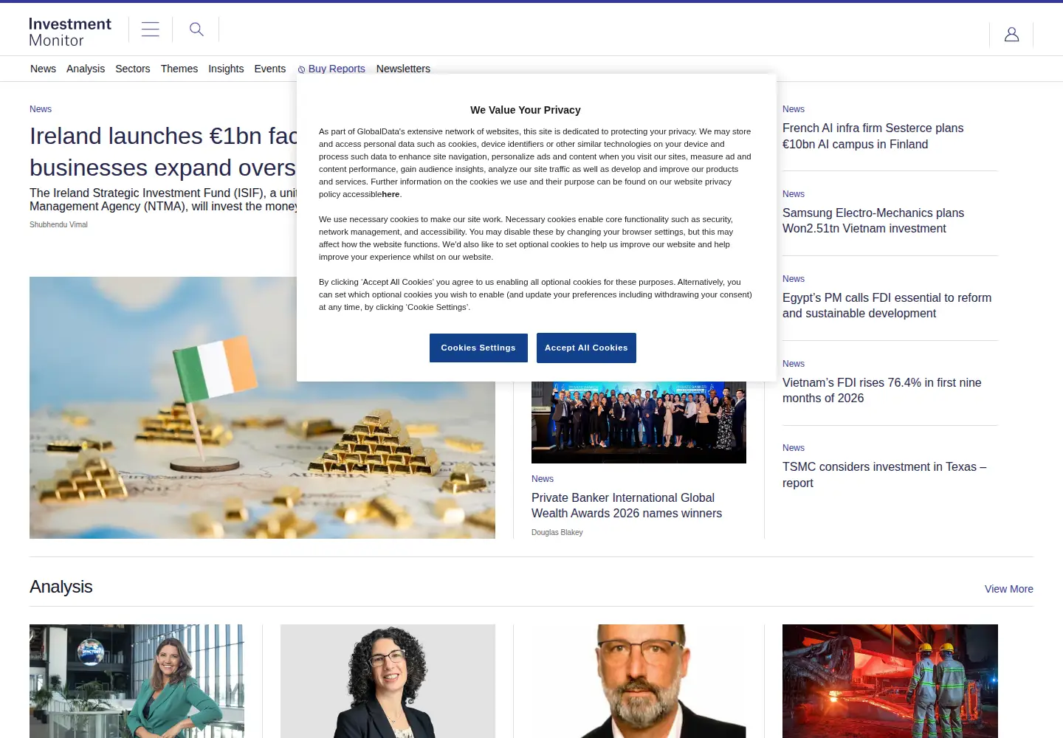Open the user account icon
The height and width of the screenshot is (738, 1063).
(x=1011, y=34)
